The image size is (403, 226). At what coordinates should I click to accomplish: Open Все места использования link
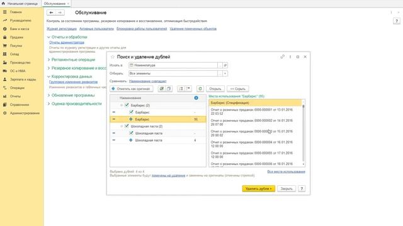coord(287,171)
